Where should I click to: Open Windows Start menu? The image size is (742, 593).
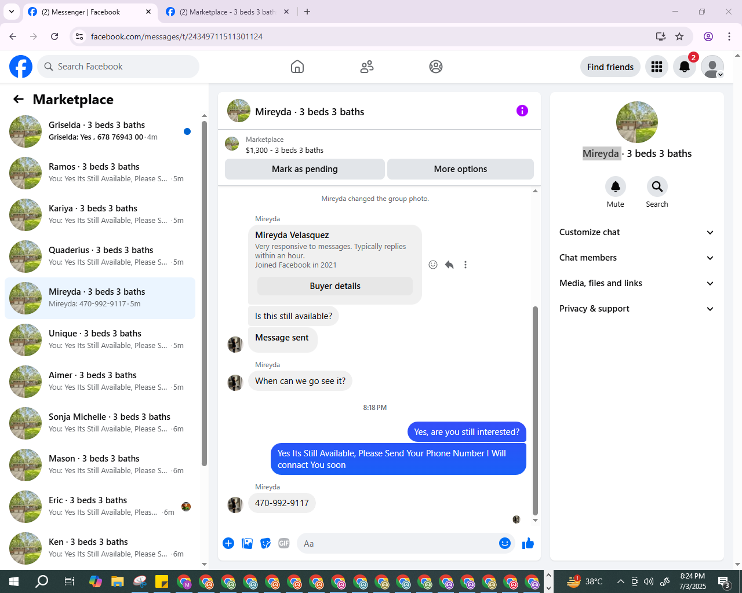(14, 581)
